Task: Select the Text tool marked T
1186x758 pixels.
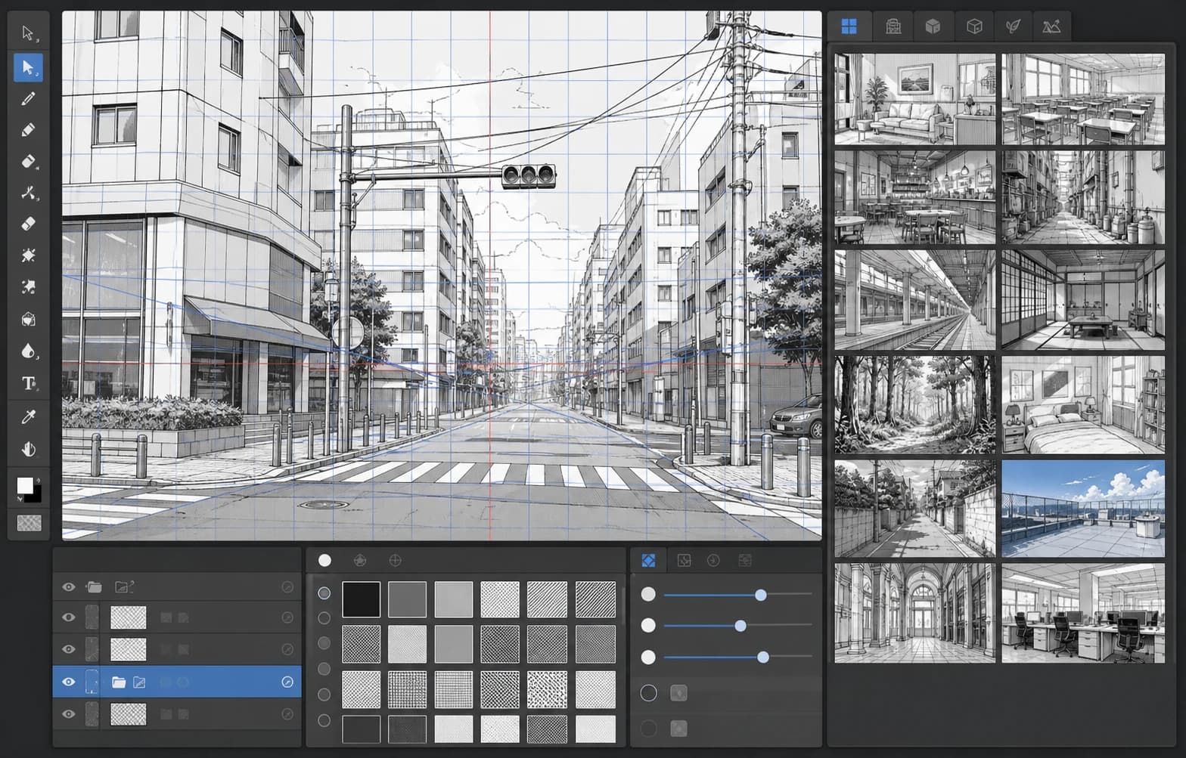Action: [x=28, y=383]
